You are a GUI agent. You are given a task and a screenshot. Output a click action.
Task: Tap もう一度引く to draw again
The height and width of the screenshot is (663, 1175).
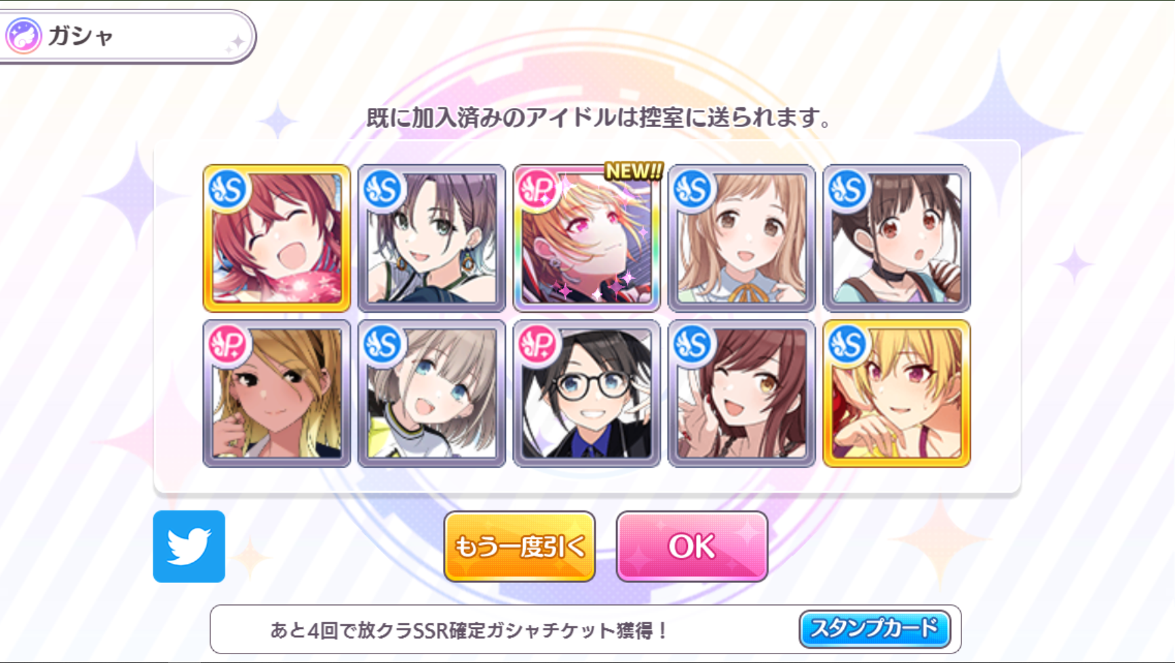coord(520,546)
